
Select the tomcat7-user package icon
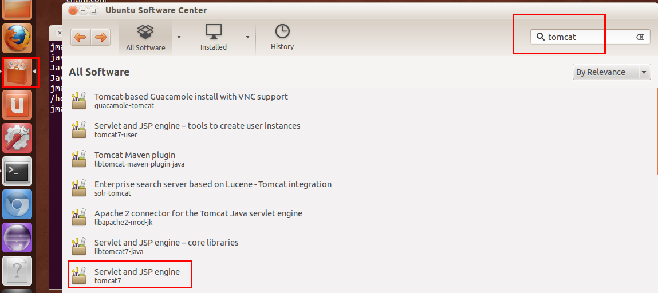79,130
